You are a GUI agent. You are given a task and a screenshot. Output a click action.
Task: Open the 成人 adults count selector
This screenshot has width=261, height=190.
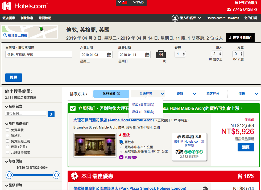click(x=217, y=54)
